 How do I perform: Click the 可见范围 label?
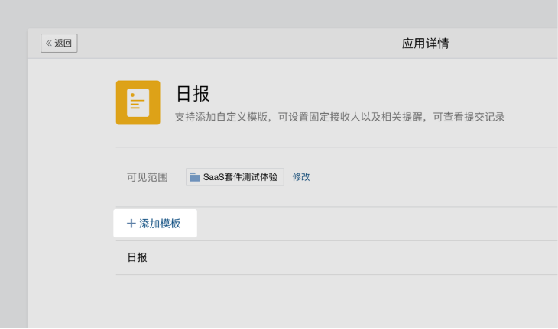point(148,177)
